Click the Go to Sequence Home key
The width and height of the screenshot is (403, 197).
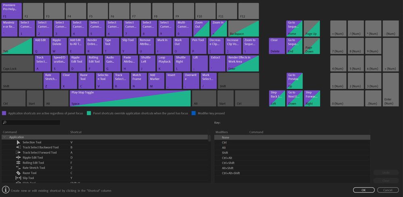coord(294,28)
